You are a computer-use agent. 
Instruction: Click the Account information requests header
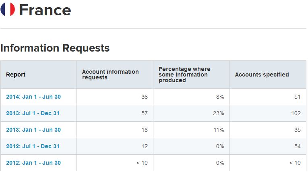110,75
